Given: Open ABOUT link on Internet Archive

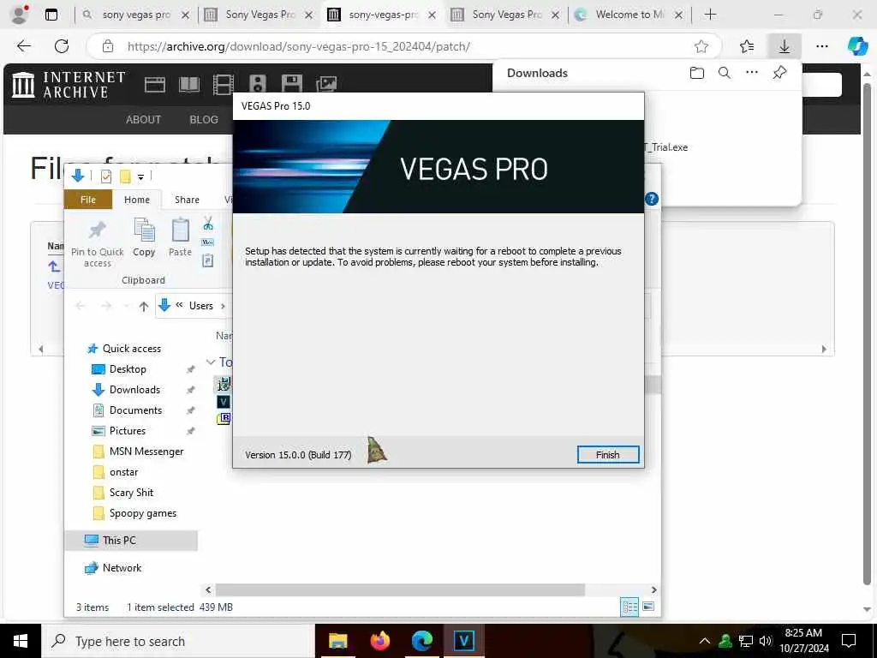Looking at the screenshot, I should tap(143, 119).
